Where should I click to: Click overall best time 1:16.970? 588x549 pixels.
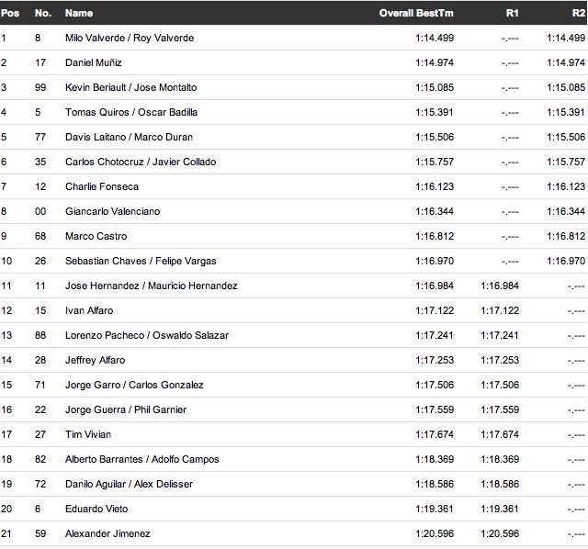pos(435,261)
